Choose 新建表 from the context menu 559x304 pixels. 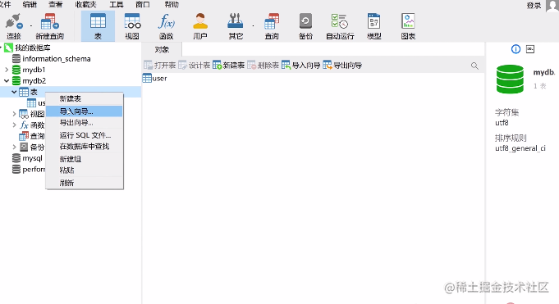tap(85, 98)
